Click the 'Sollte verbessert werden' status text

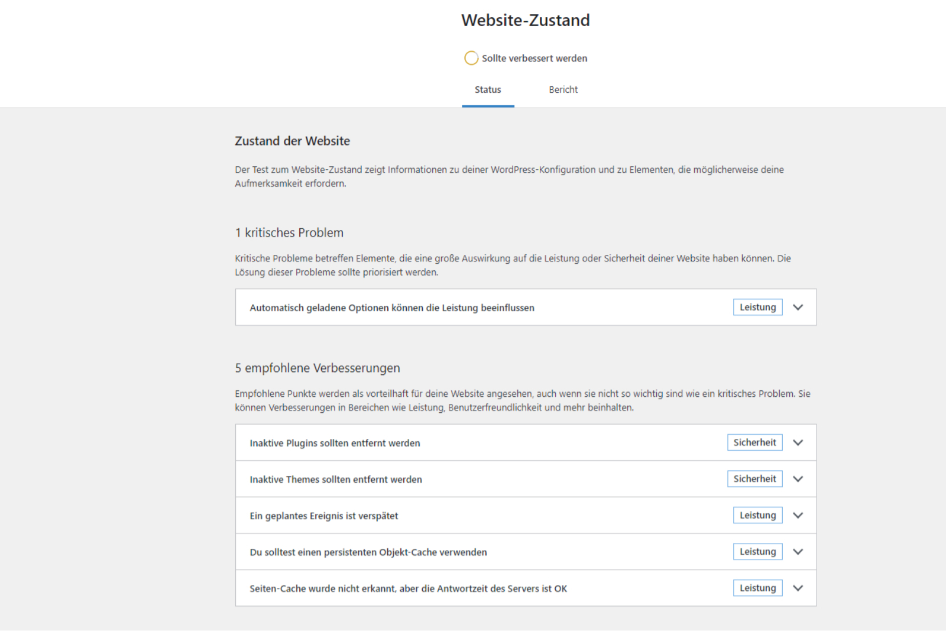click(x=534, y=59)
